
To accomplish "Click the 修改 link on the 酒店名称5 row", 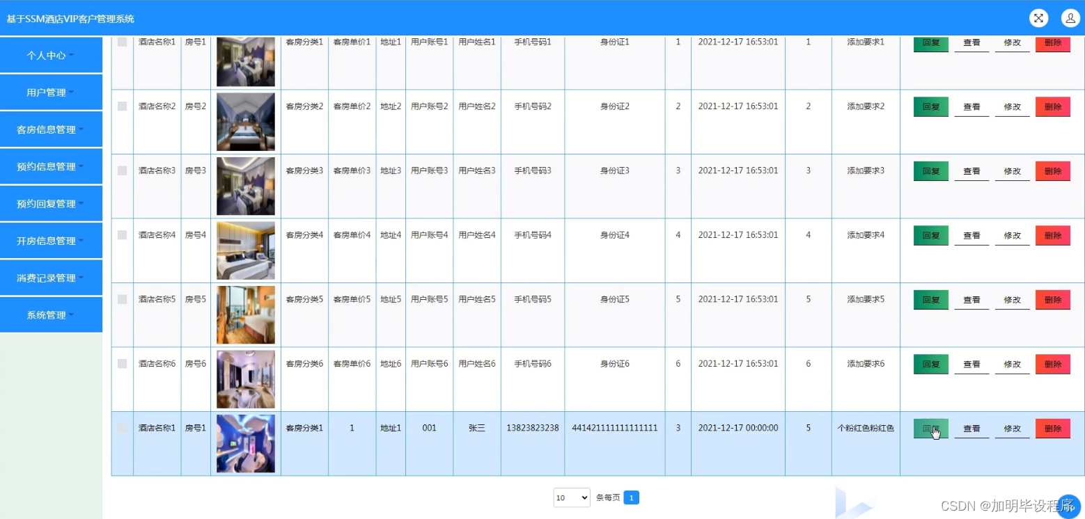I will (1012, 299).
